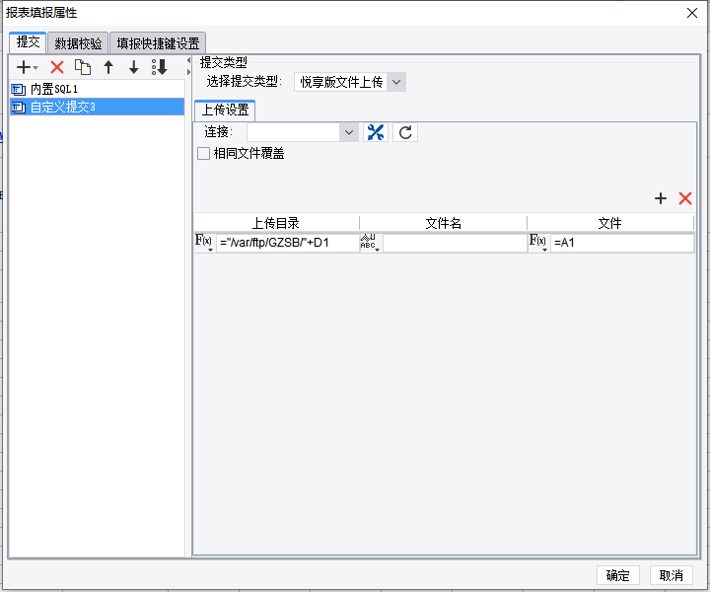Open formula type selector for 文件 column
Viewport: 710px width, 592px height.
538,243
